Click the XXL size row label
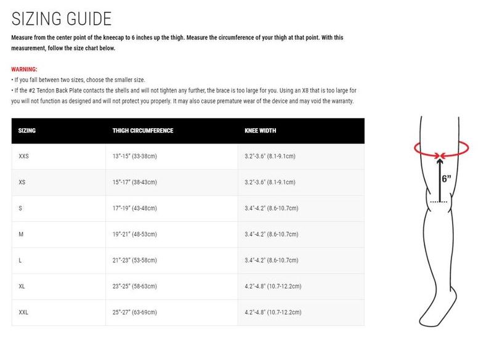The image size is (481, 342). (x=24, y=312)
